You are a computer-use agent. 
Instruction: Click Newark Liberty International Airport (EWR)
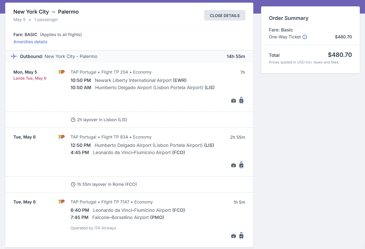click(x=141, y=80)
